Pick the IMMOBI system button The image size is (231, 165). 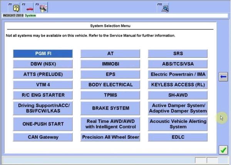(110, 64)
